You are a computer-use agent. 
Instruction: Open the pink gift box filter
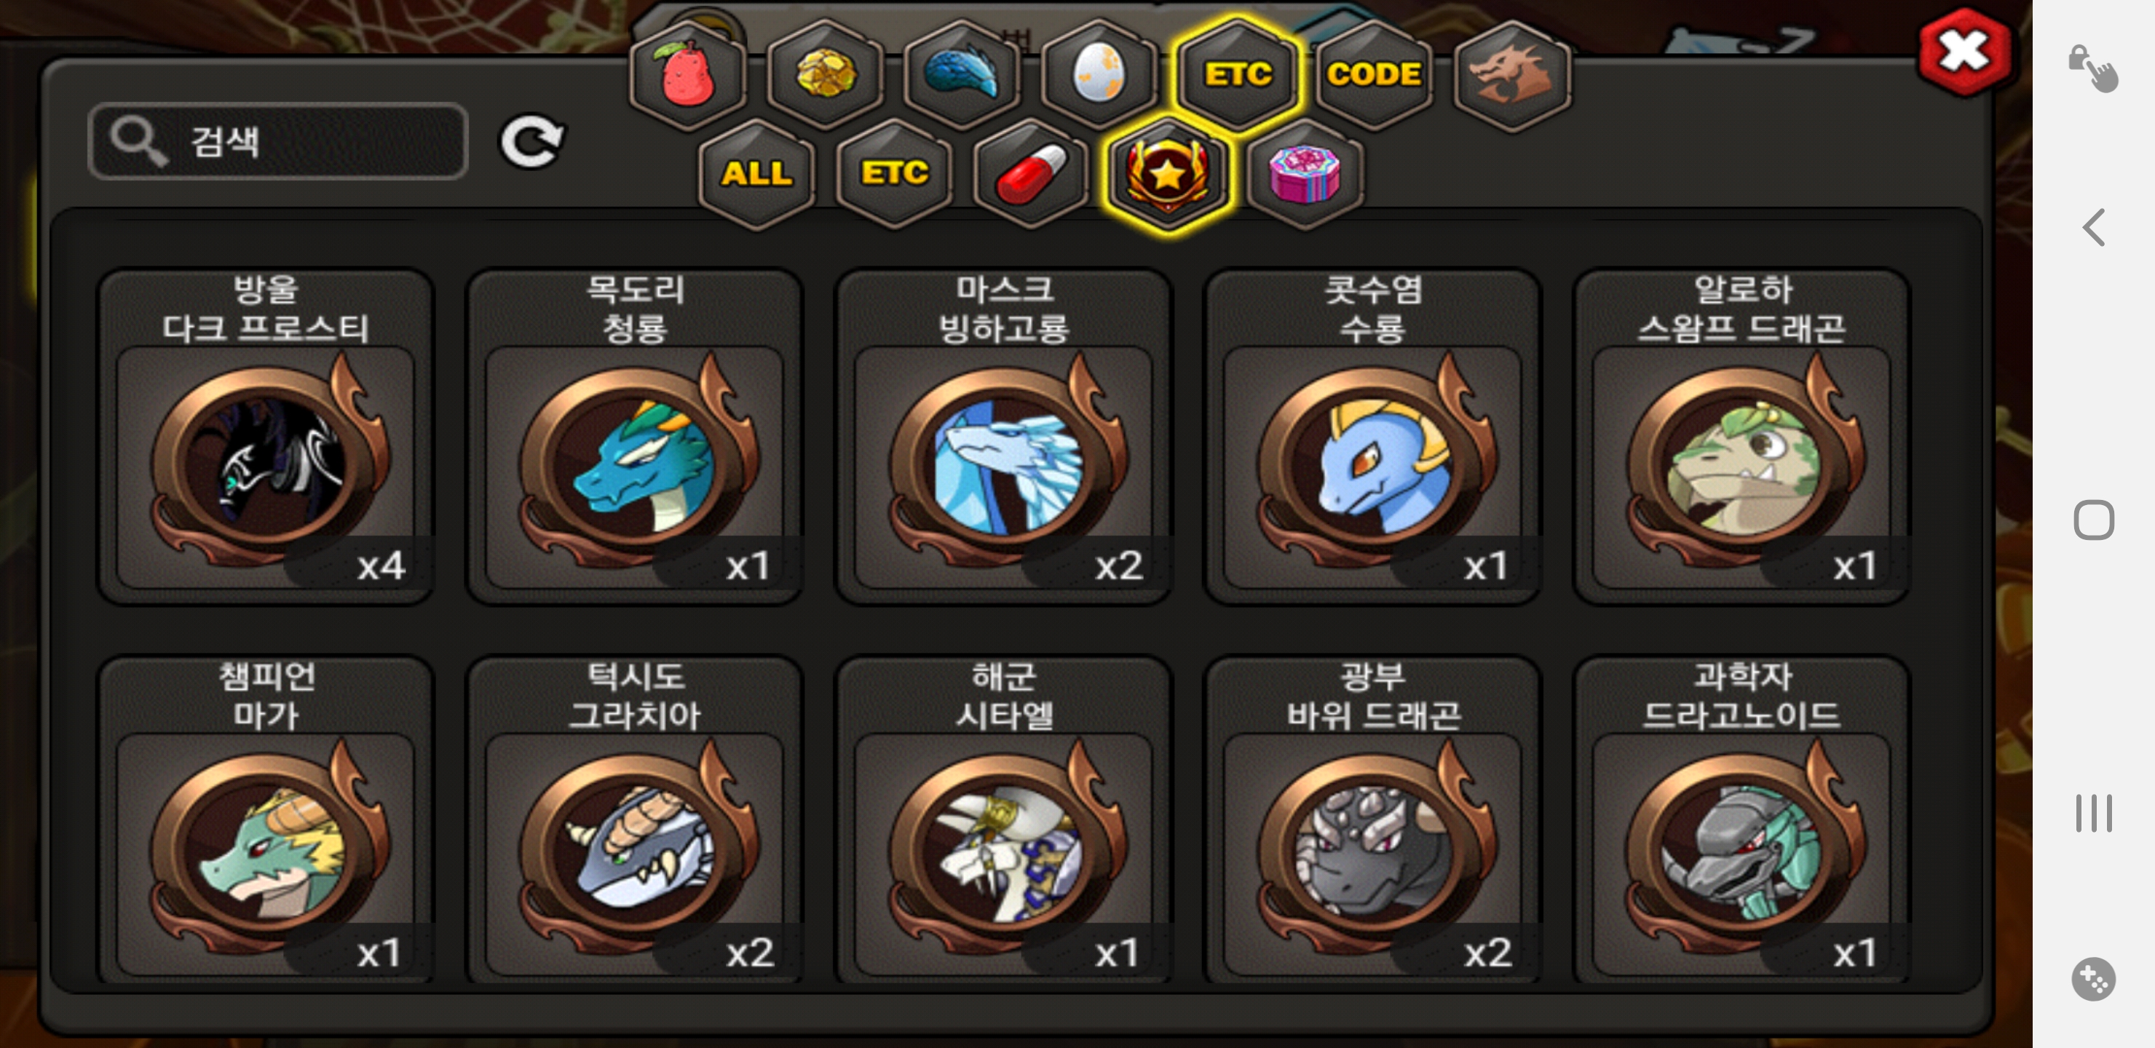1305,173
